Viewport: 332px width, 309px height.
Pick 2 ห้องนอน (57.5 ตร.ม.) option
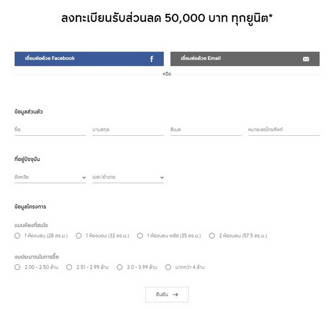pos(212,235)
